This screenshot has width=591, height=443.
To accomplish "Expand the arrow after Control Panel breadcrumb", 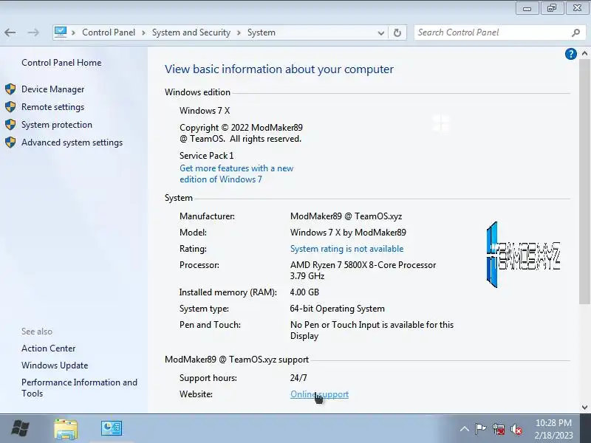I will [143, 32].
